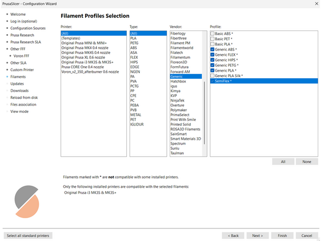Open the Configuration Sources page

pos(28,28)
